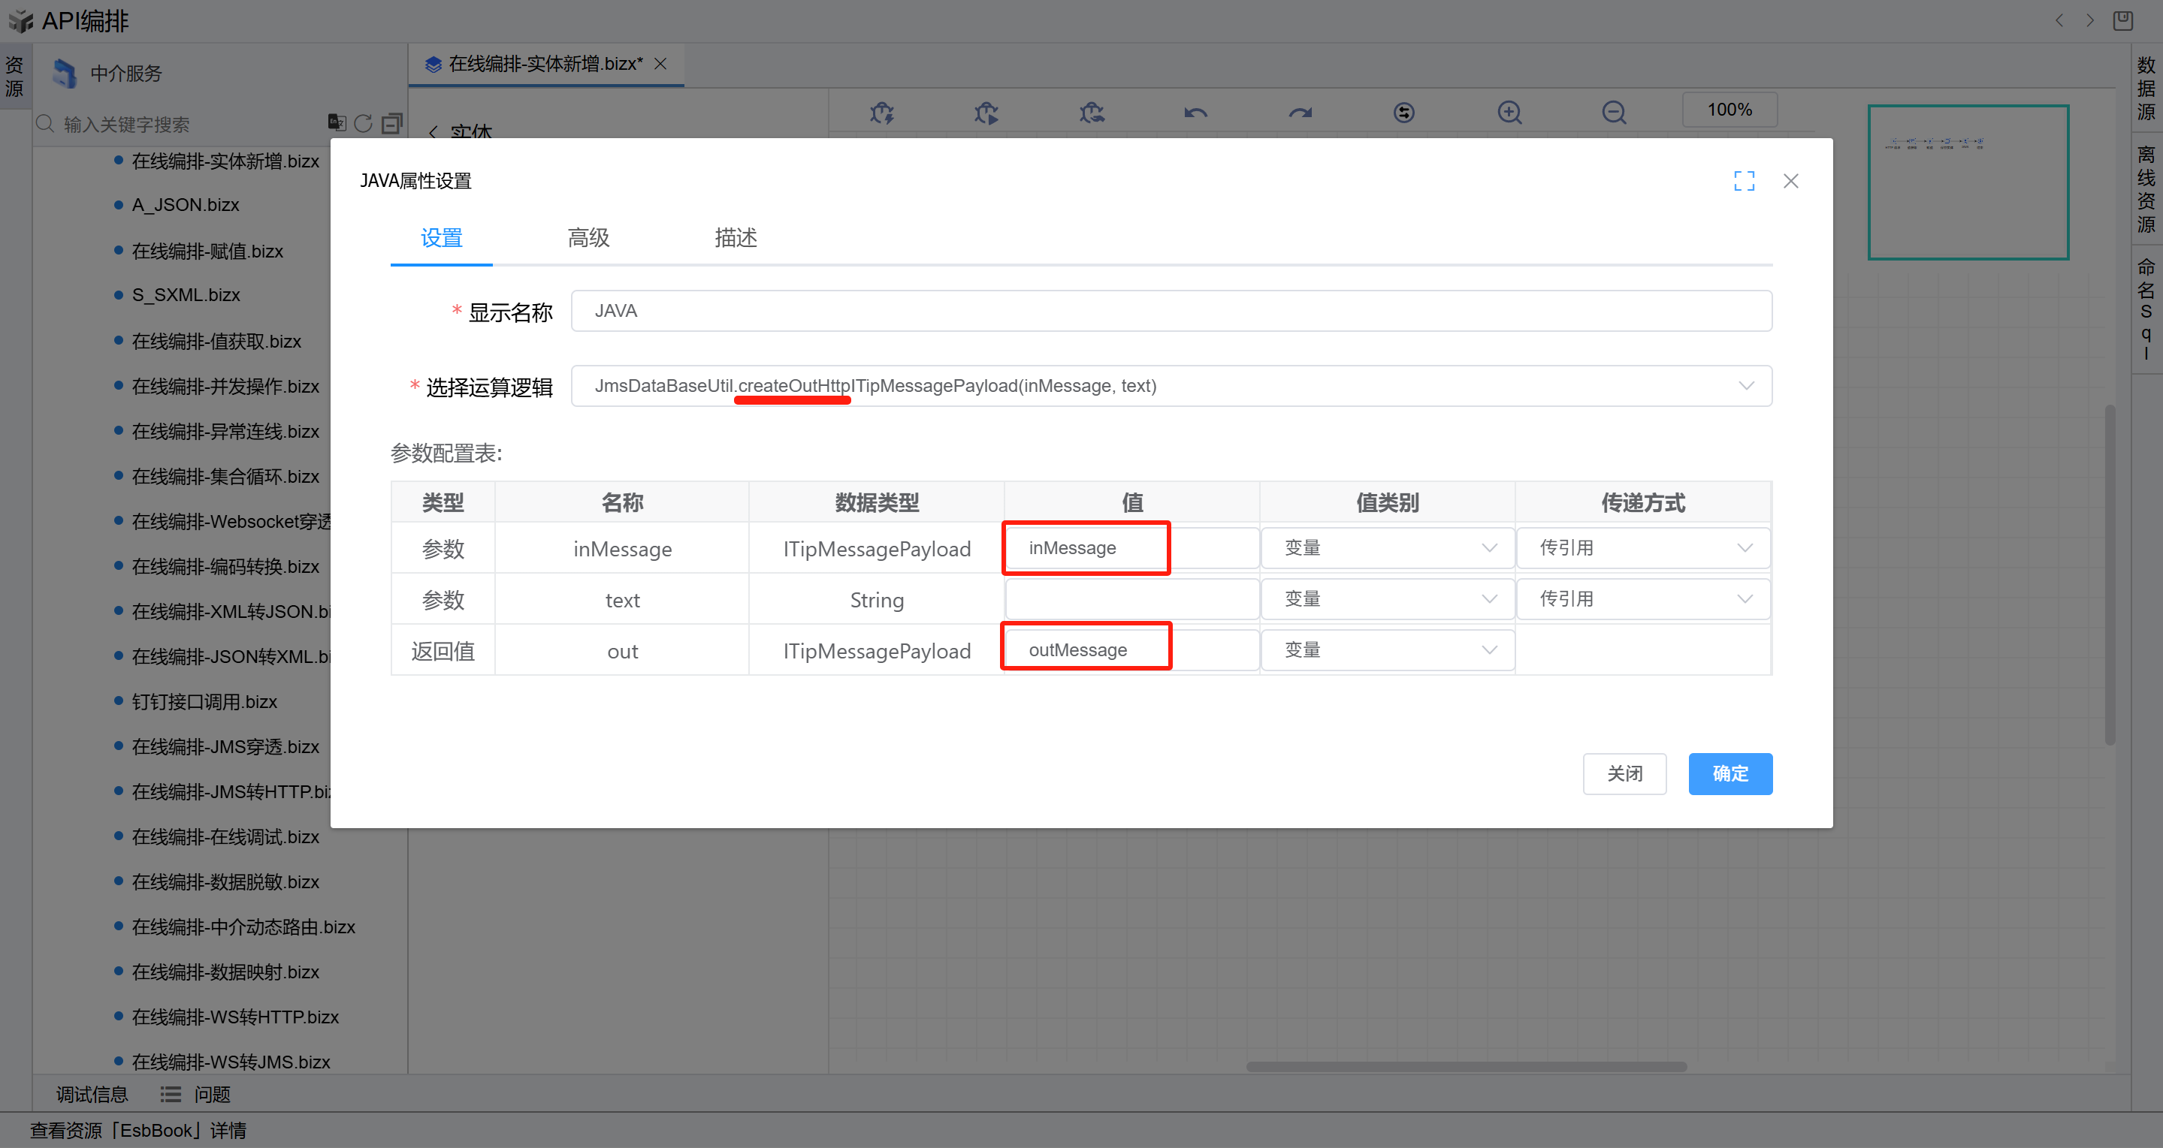Click the zoom in magnifier icon

[x=1509, y=113]
